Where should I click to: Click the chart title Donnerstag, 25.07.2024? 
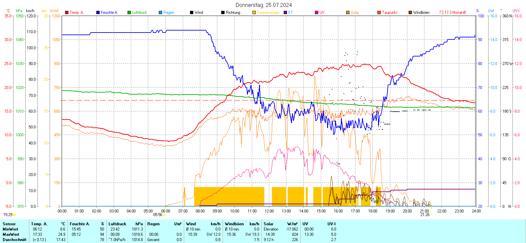click(x=263, y=5)
